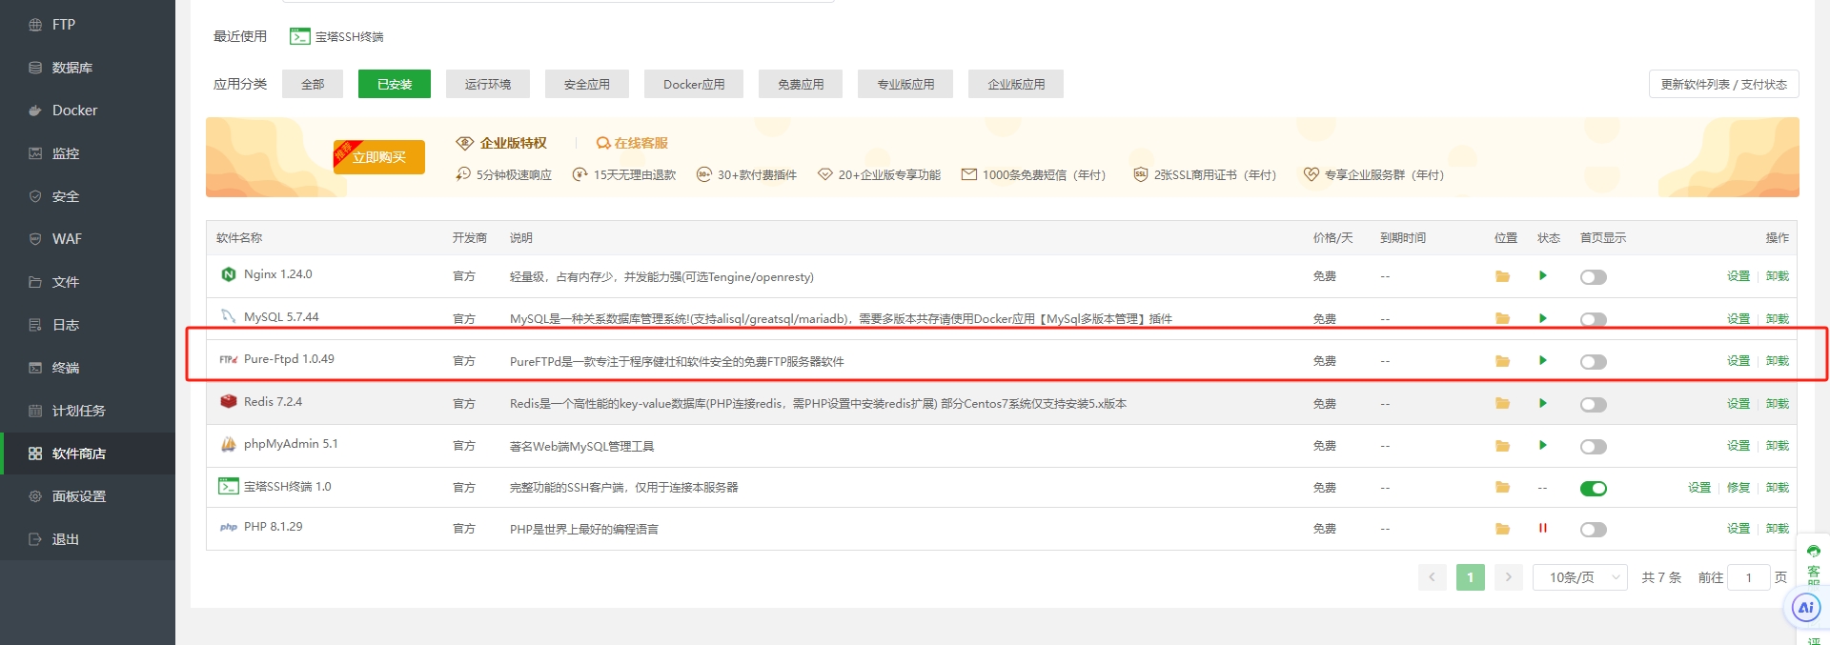The image size is (1830, 645).
Task: Open the customer service floating widget
Action: point(1813,566)
